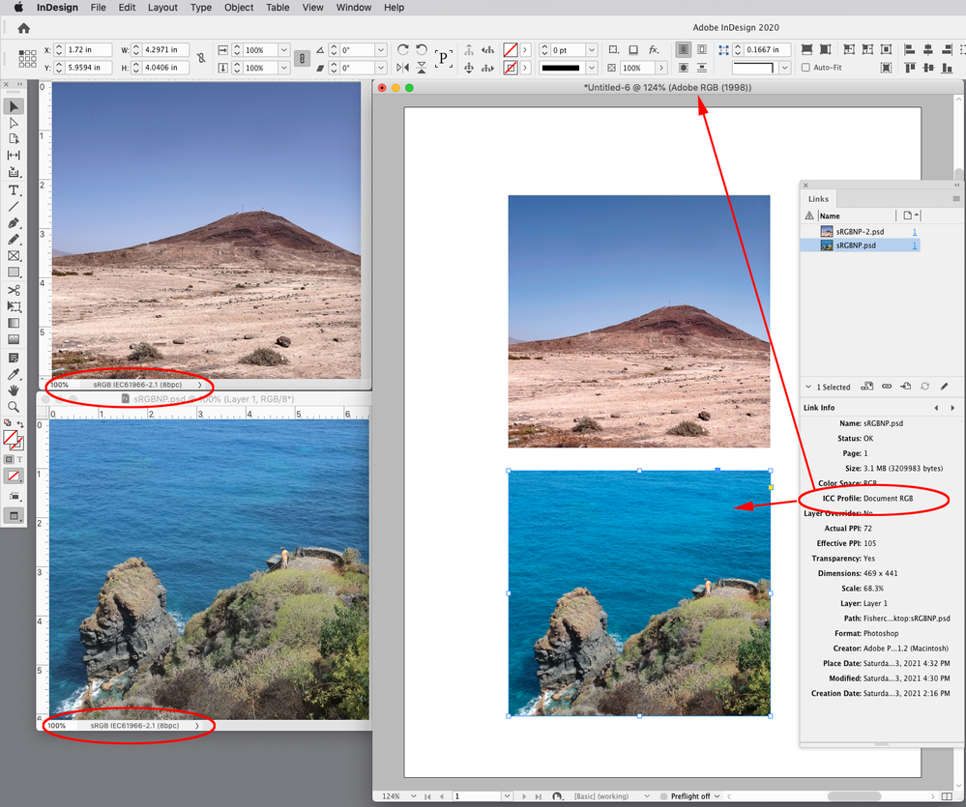Open the effects (fx) button
Viewport: 966px width, 807px height.
click(654, 50)
